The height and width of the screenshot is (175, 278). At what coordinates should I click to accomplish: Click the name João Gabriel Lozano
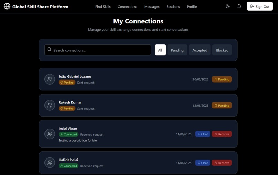(x=75, y=76)
